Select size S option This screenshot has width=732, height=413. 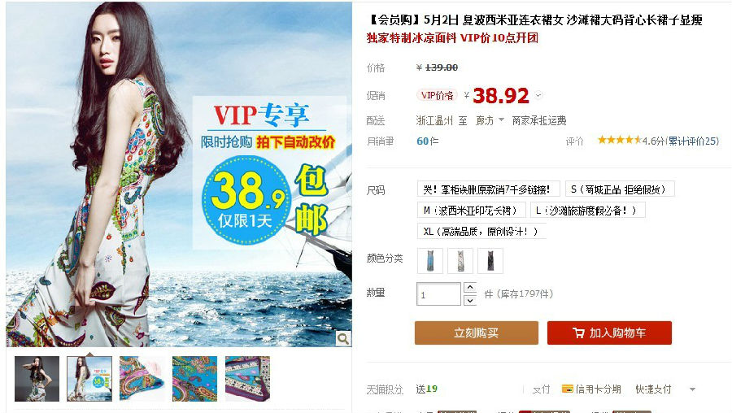click(620, 189)
